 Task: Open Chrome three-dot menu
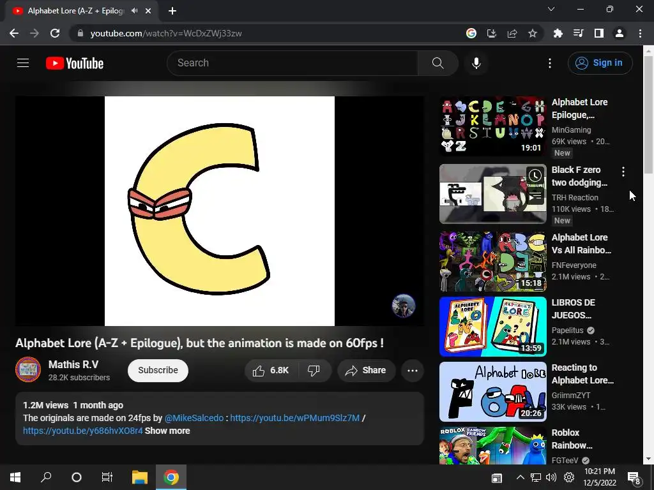coord(640,33)
